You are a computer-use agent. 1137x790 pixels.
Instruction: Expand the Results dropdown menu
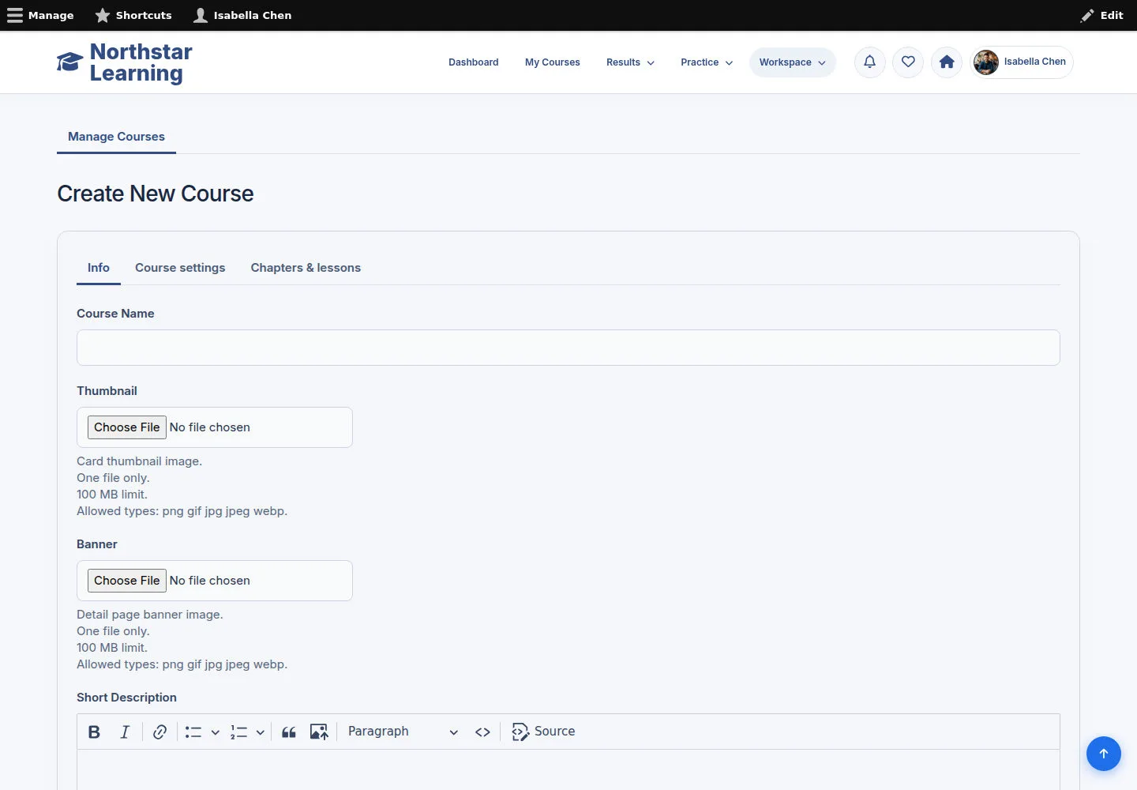[x=630, y=62]
